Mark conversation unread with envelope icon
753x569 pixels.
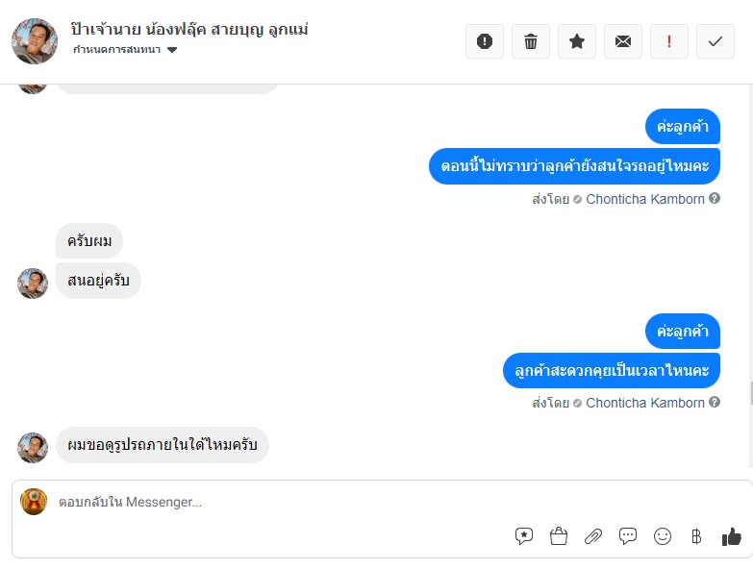point(623,41)
